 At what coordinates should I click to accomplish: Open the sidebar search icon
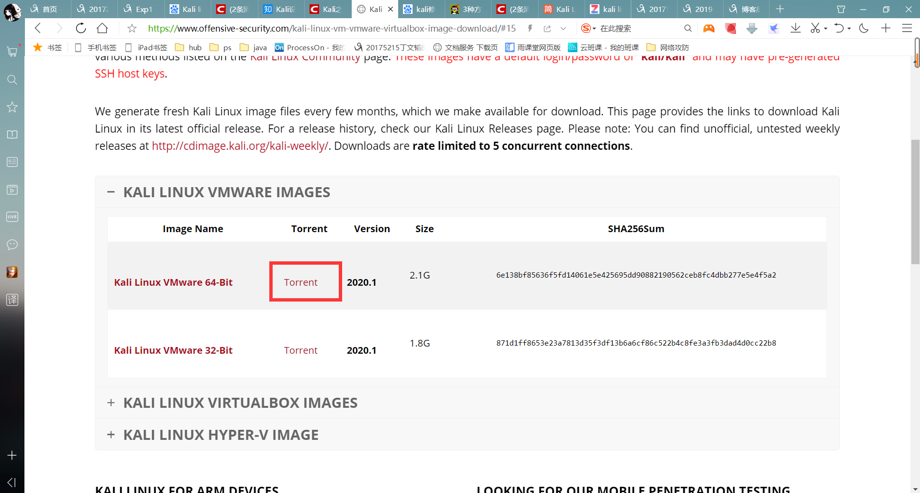tap(12, 79)
